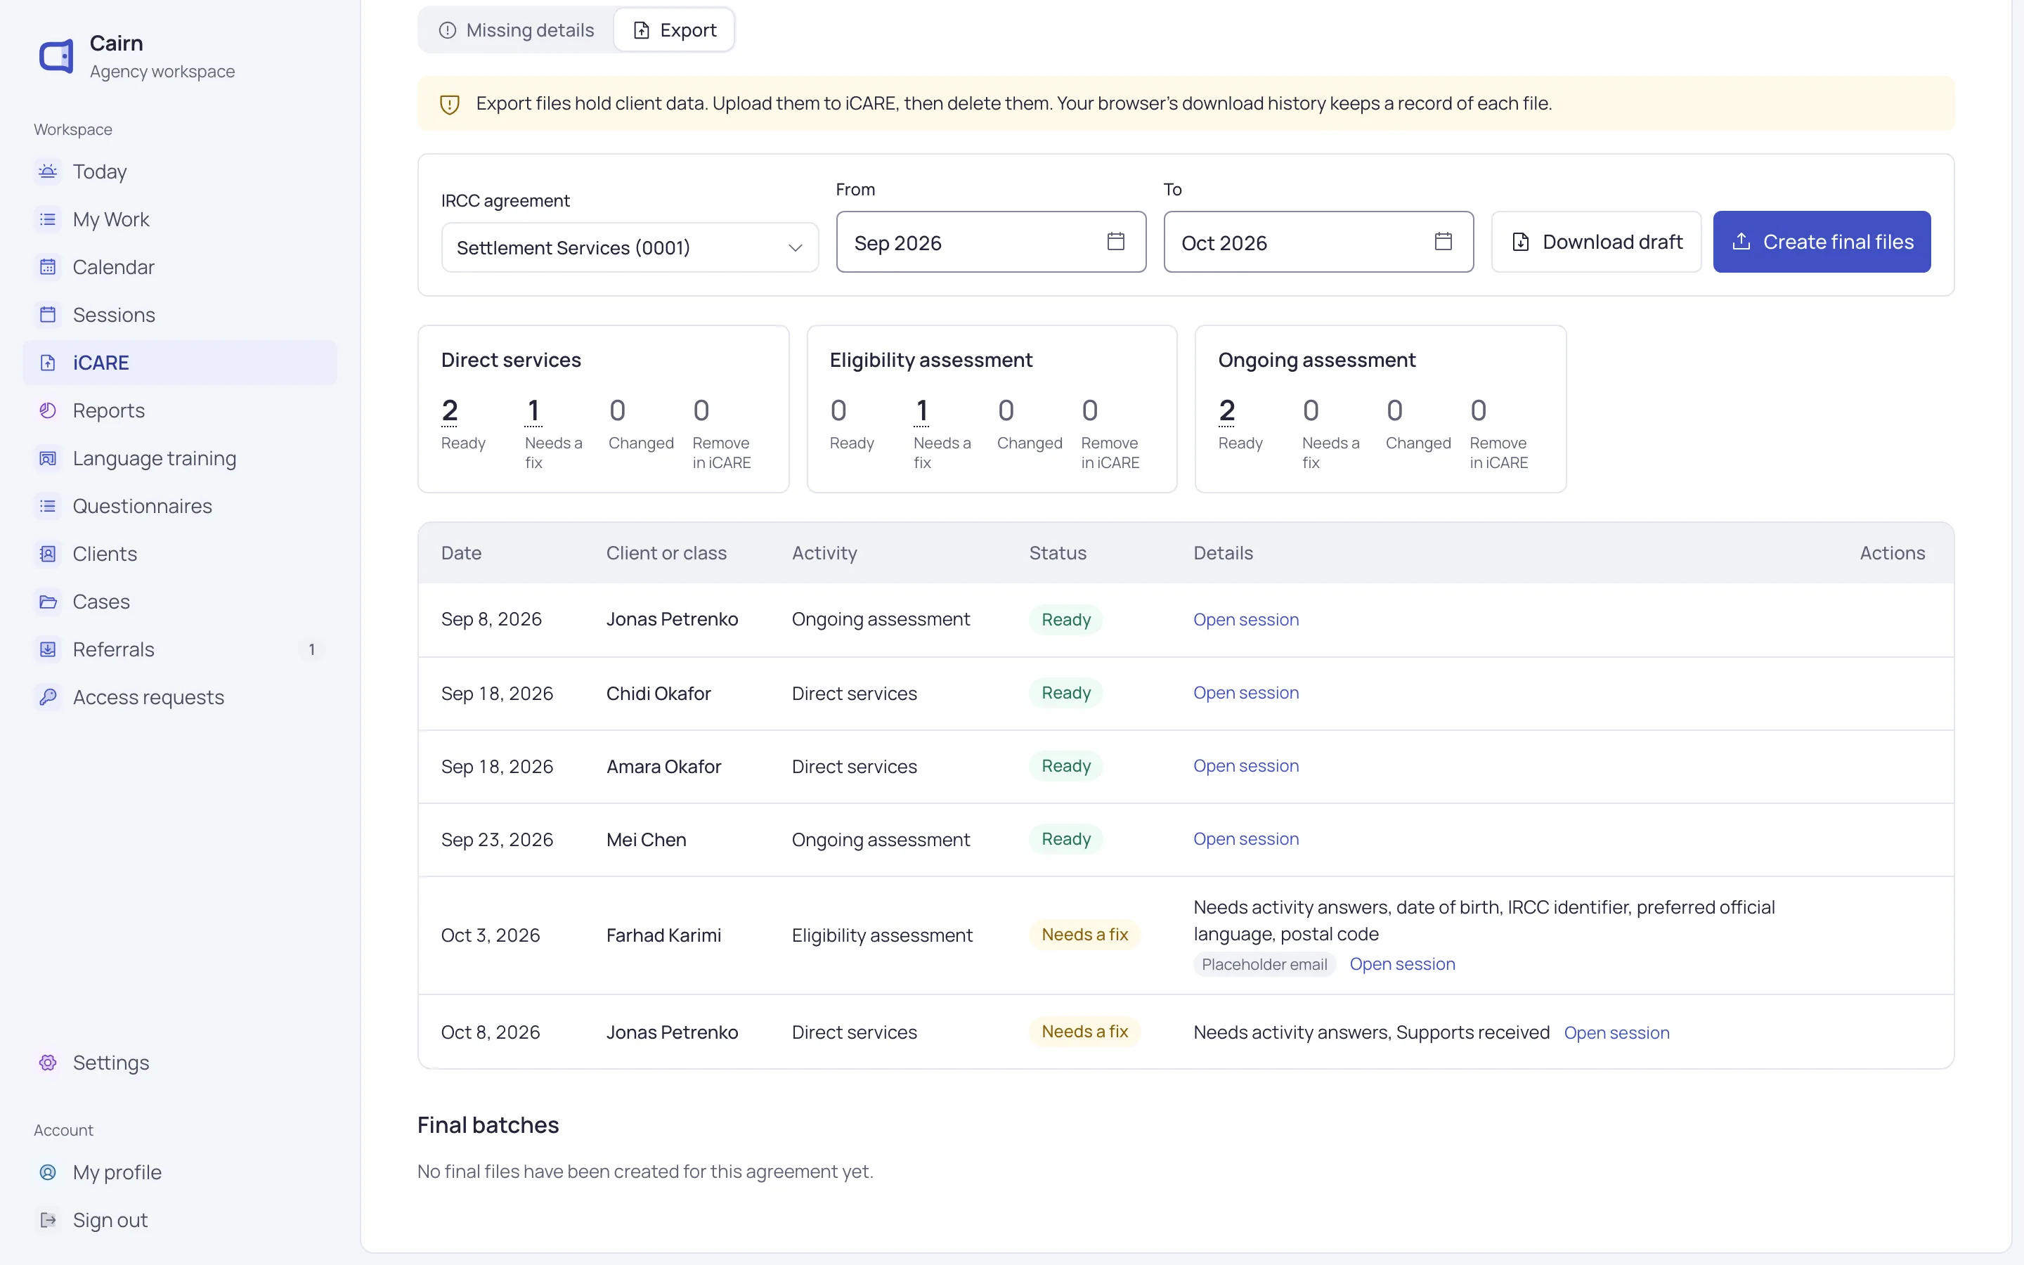Click Ongoing assessment Ready count 2
The image size is (2024, 1265).
(x=1226, y=411)
